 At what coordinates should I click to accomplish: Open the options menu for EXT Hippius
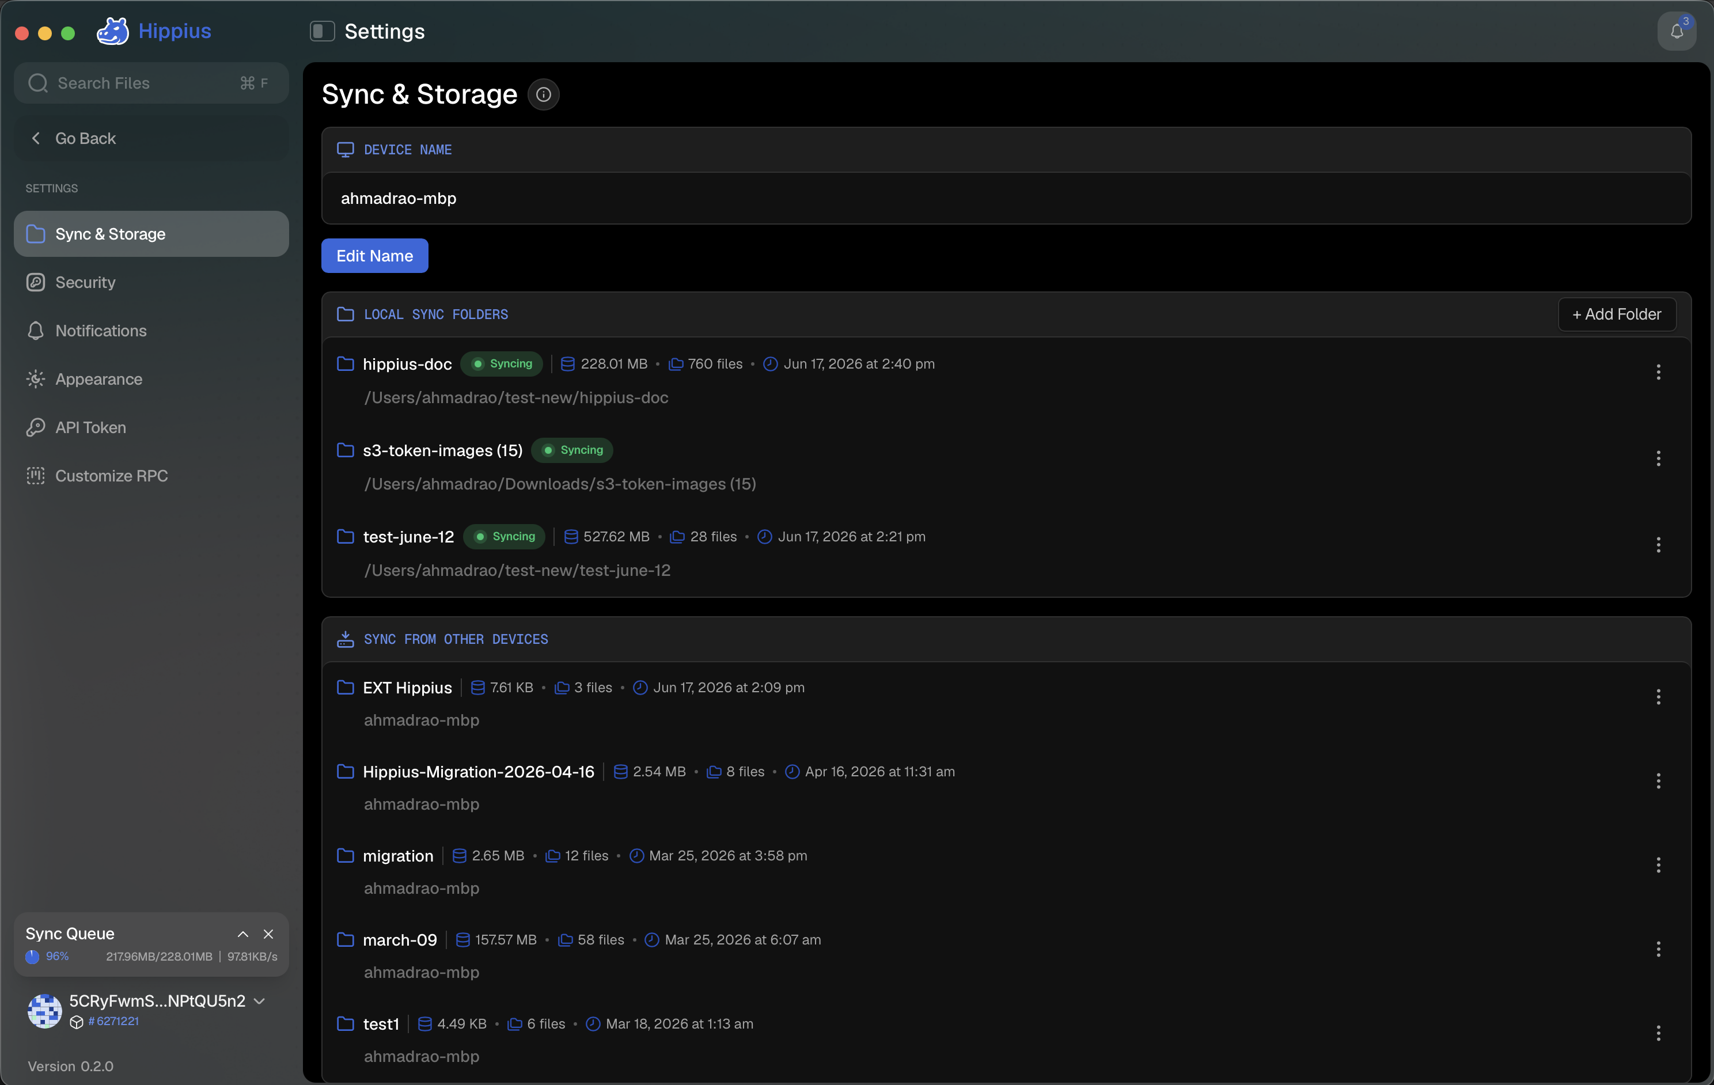point(1658,697)
